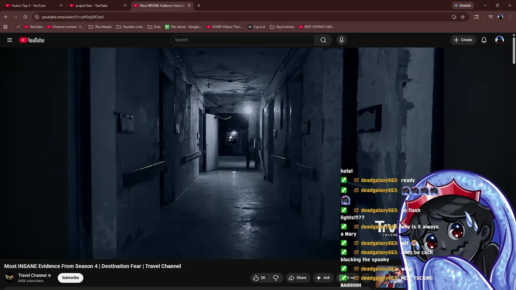Focus the YouTube search field
516x290 pixels.
243,40
